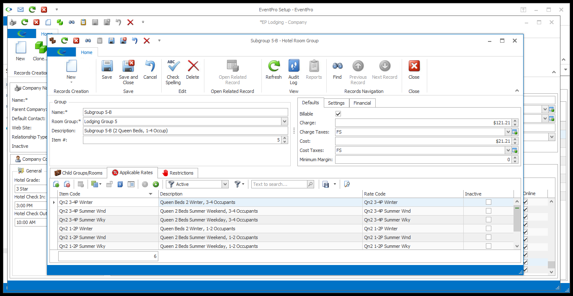This screenshot has width=573, height=296.
Task: Close the record using the ribbon Close button
Action: [414, 69]
